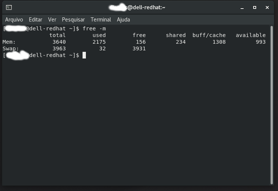Open the Ver menu

click(x=52, y=20)
